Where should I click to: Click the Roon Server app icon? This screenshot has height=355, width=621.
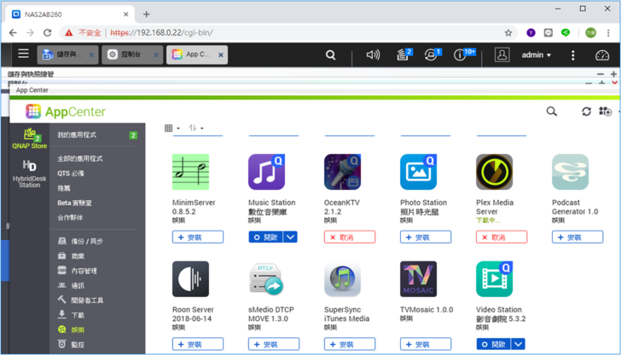[x=190, y=278]
